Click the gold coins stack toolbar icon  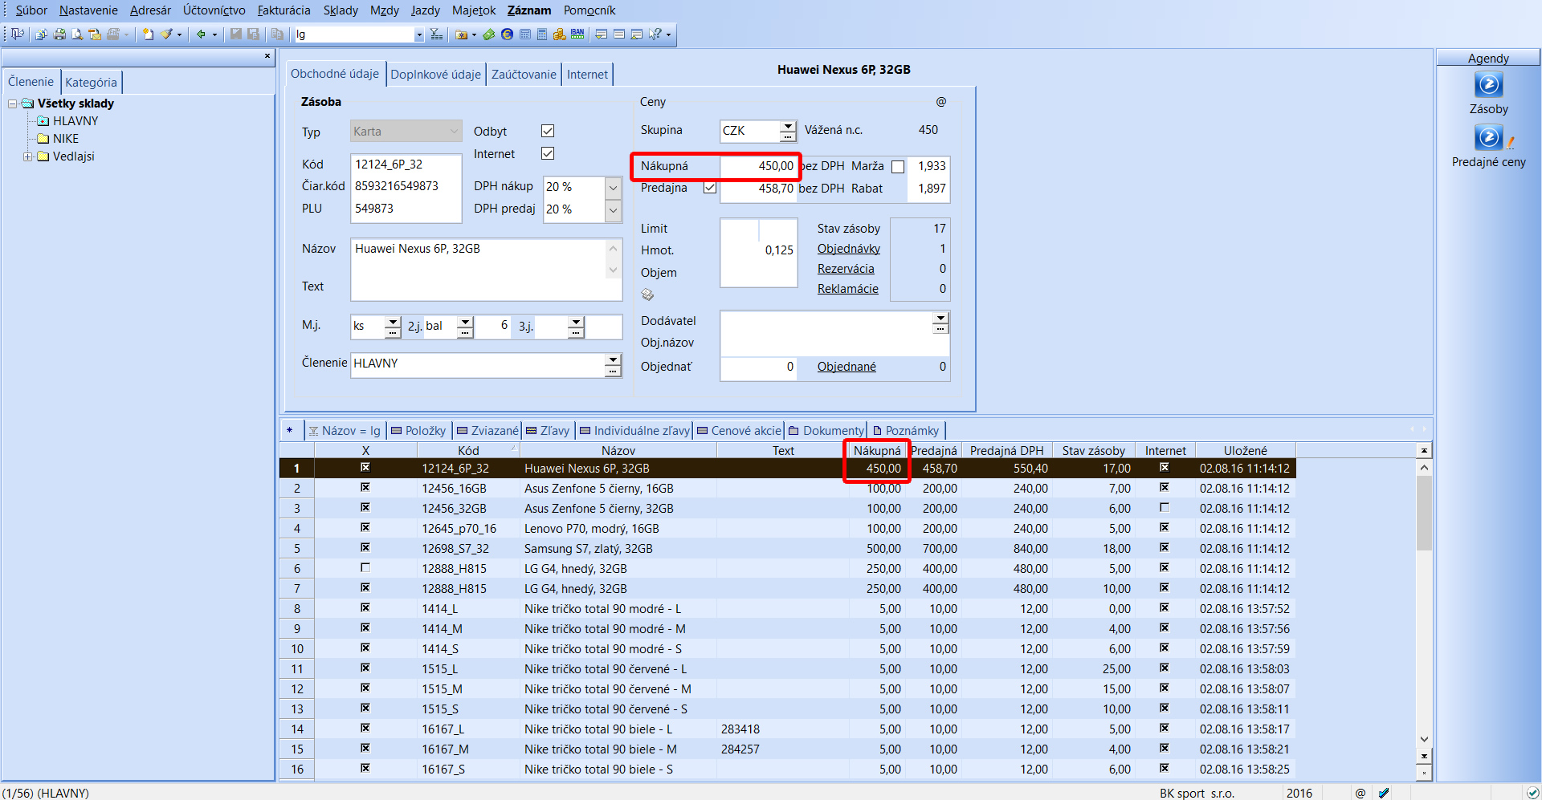tap(560, 34)
